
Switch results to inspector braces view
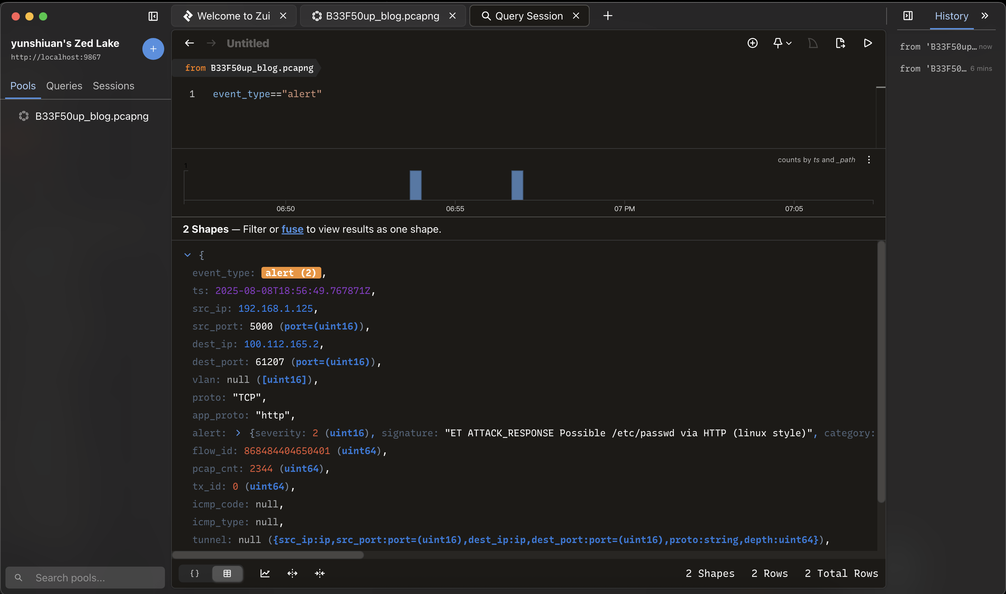[x=195, y=573]
